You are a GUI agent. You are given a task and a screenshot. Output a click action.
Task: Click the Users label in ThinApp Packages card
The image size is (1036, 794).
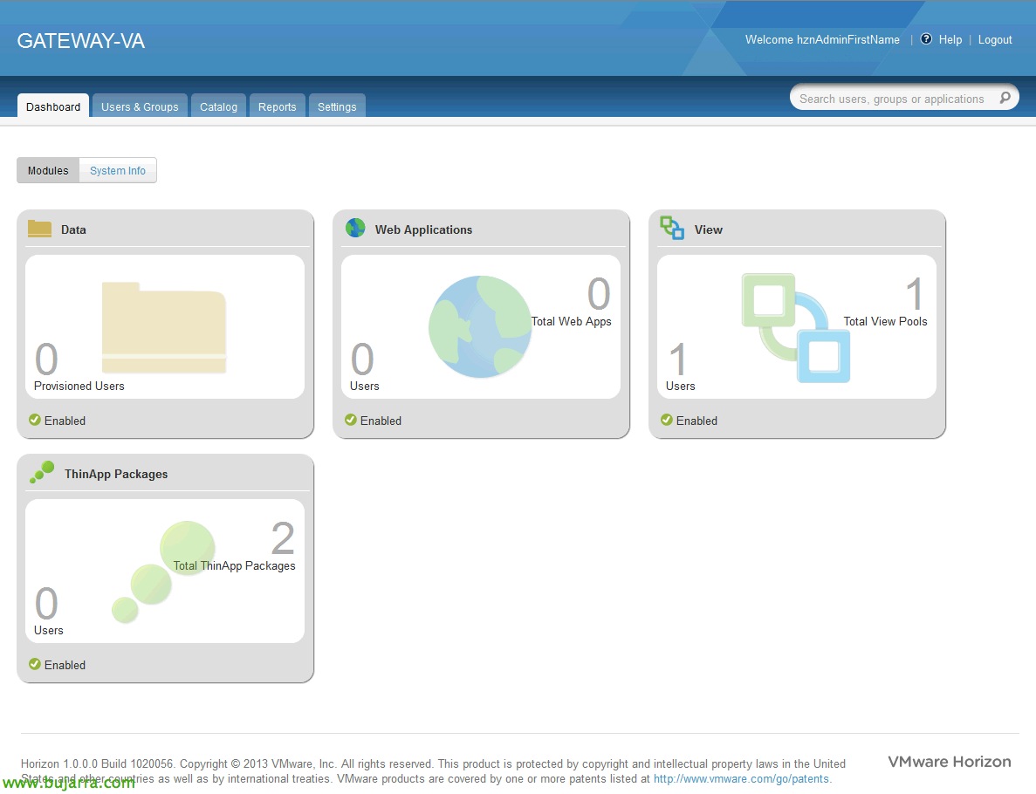[49, 630]
